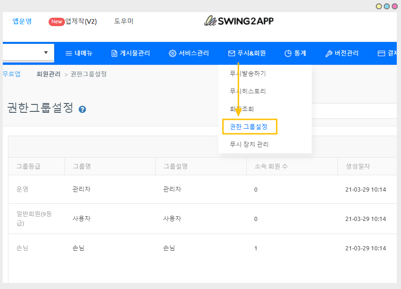
Task: Expand the app selector dropdown arrow
Action: click(46, 53)
